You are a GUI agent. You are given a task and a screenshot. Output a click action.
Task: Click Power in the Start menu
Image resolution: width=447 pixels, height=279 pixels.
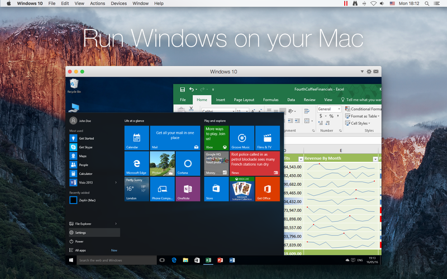[x=79, y=241]
